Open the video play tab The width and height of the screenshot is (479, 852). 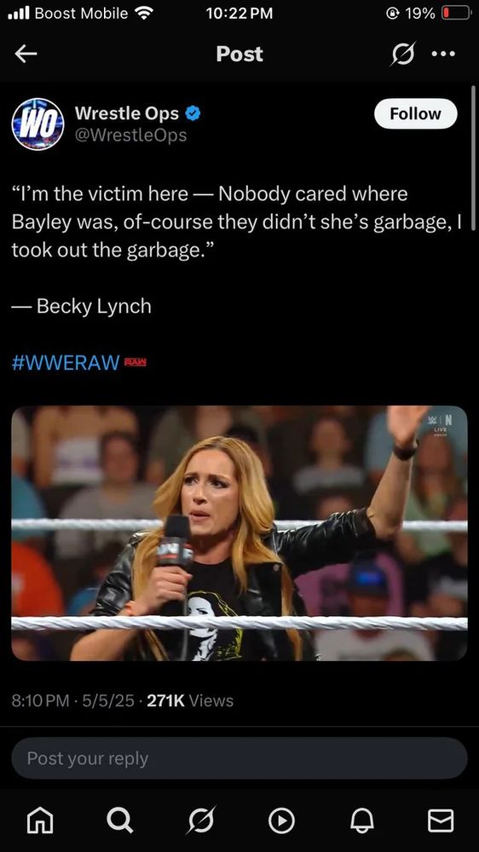pos(281,821)
